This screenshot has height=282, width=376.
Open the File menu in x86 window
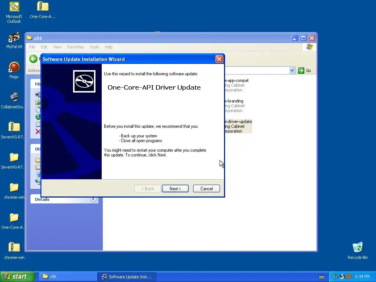[x=32, y=47]
